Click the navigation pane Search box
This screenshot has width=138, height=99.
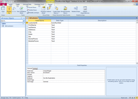pos(12,21)
